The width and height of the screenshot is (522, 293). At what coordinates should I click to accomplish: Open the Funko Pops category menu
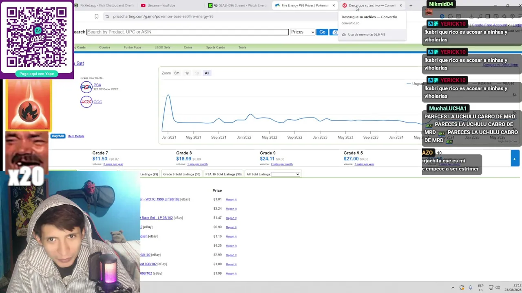(x=132, y=47)
